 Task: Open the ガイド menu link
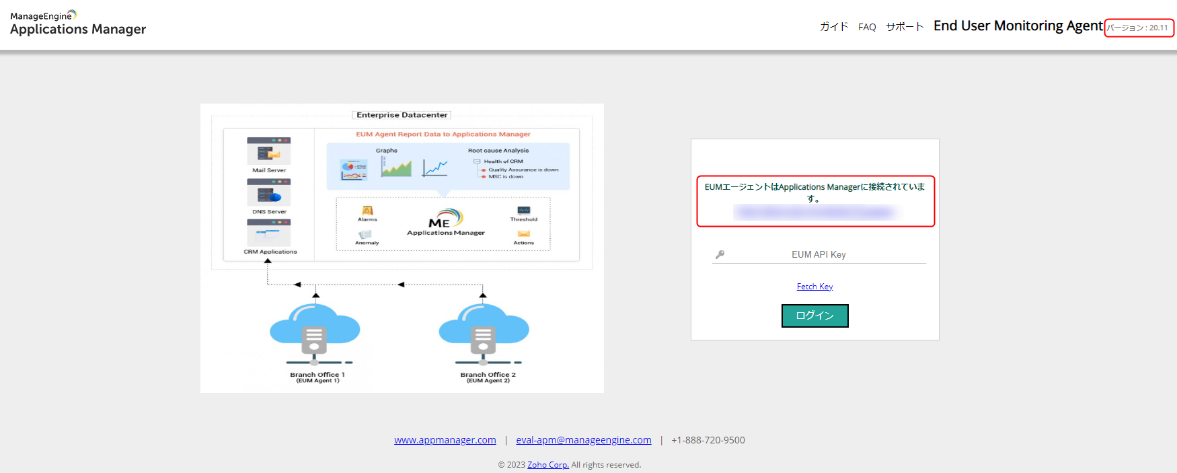(834, 27)
